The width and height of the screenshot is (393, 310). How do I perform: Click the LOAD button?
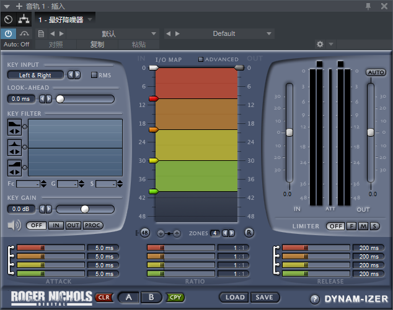coord(234,297)
